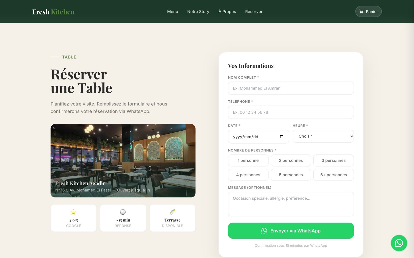Click the Téléphone input field
Viewport: 414px width, 258px height.
(291, 112)
